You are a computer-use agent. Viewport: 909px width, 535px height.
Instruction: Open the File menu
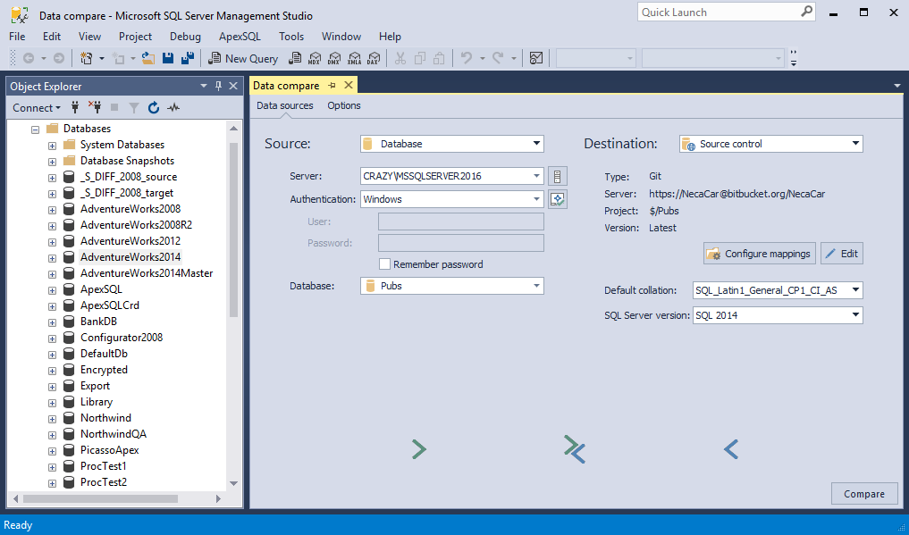click(17, 37)
